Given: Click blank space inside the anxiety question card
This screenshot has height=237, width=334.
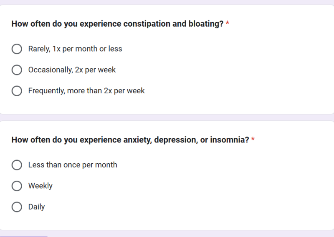Looking at the screenshot, I should coord(250,187).
